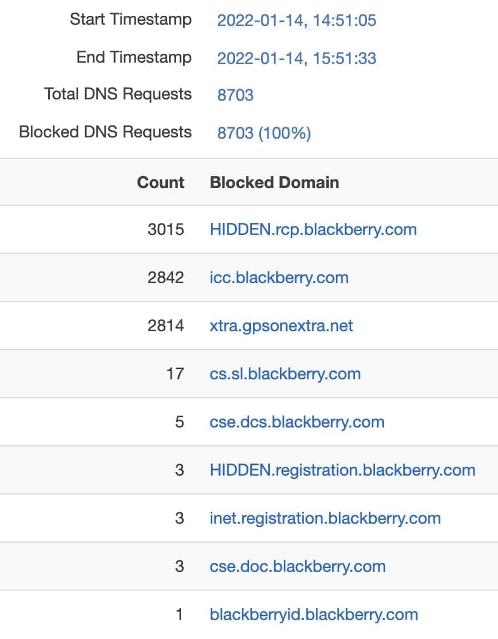Open the blackberryid.blackberry.com domain link
The image size is (498, 639).
[314, 614]
